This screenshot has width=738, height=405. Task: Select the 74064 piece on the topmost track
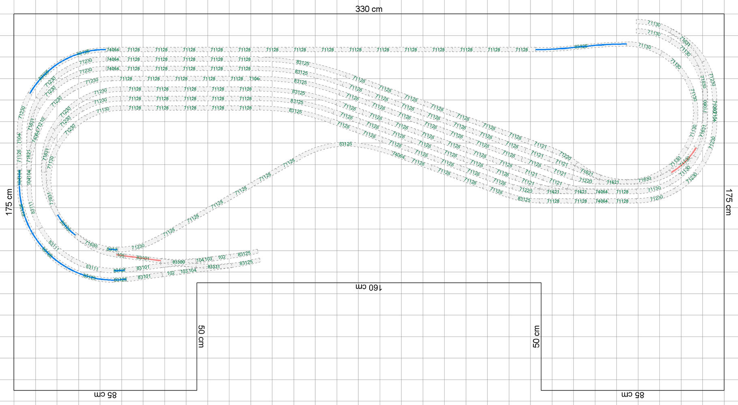tap(113, 50)
